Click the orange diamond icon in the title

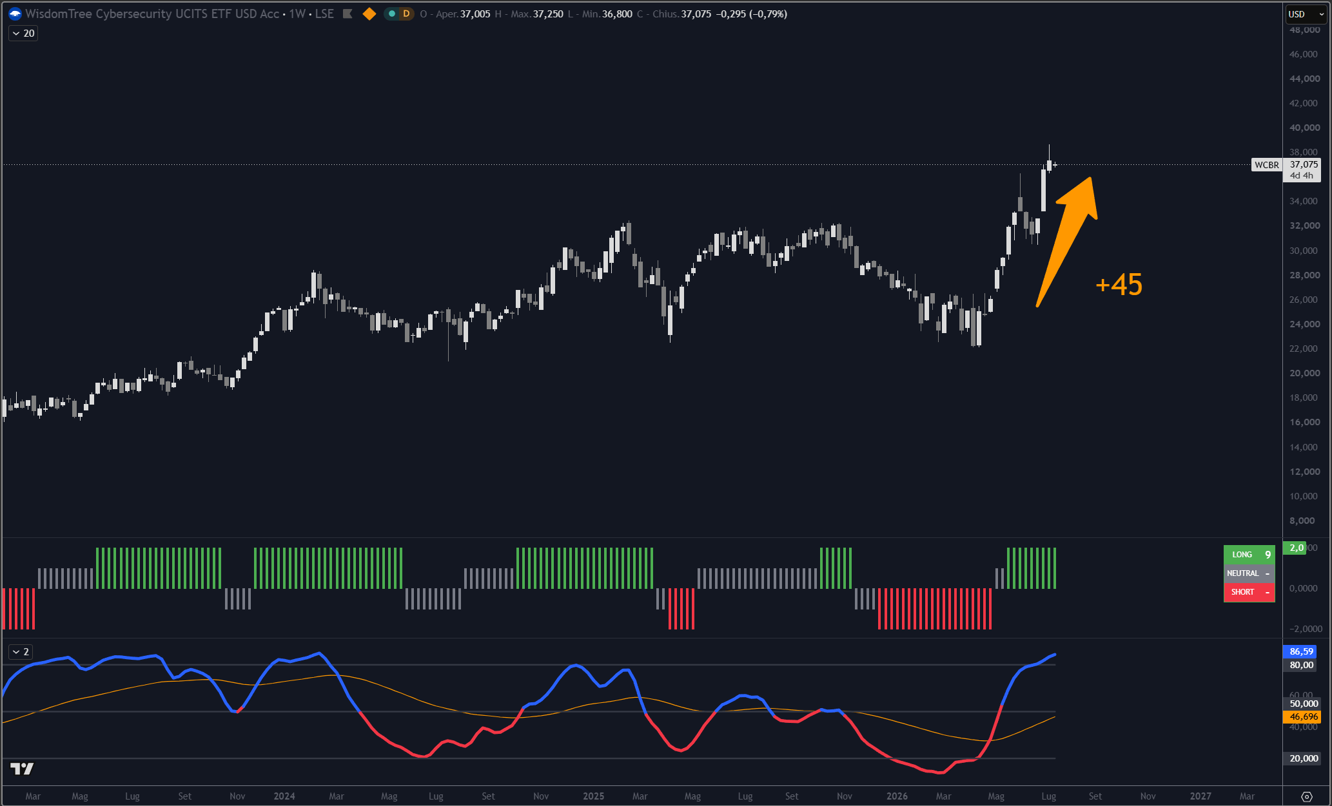[x=369, y=14]
